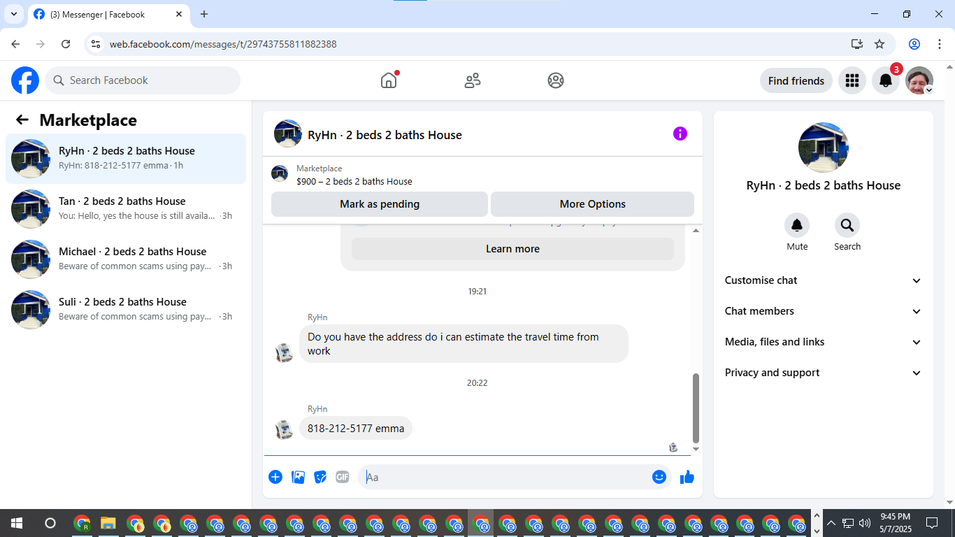
Task: Open conversation information purple icon
Action: pyautogui.click(x=680, y=134)
